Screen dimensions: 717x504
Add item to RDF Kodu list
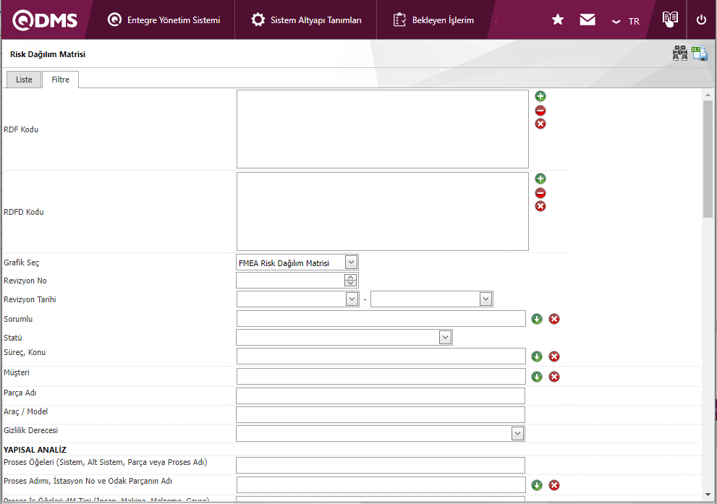(540, 96)
